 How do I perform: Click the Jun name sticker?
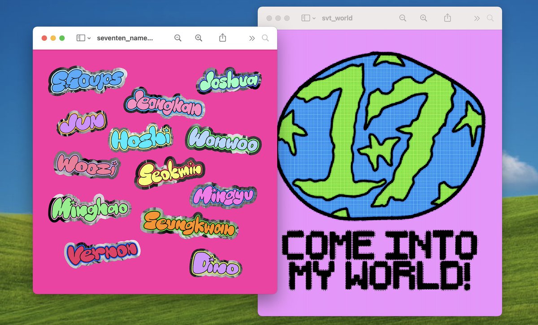[x=82, y=122]
